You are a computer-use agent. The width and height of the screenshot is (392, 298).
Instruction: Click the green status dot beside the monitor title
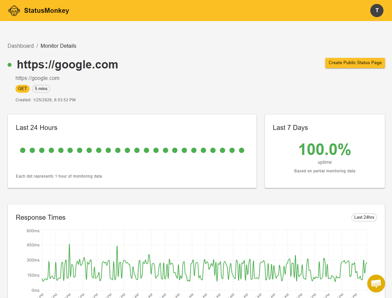pos(10,65)
